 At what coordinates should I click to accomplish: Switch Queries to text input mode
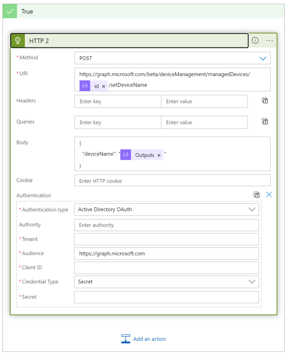coord(264,121)
